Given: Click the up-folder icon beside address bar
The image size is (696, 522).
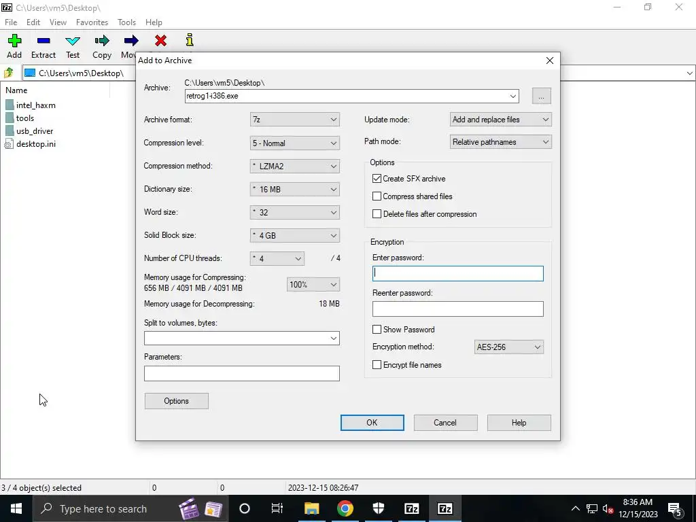Looking at the screenshot, I should coord(8,73).
